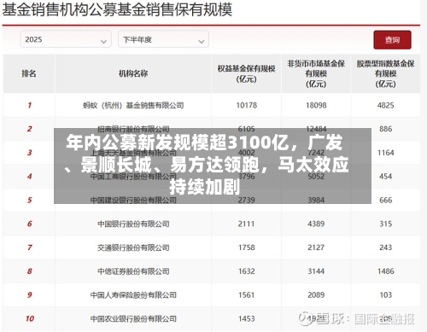Click rank number 4 cell

click(x=29, y=177)
